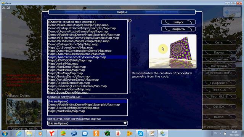Click map list scrollbar top handle
This screenshot has height=137, width=244.
coord(130,21)
